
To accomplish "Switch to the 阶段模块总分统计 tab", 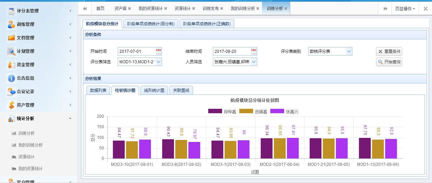I will [x=102, y=24].
